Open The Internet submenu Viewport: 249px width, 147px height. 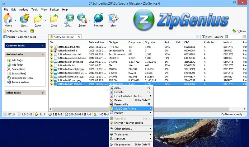[x=131, y=135]
